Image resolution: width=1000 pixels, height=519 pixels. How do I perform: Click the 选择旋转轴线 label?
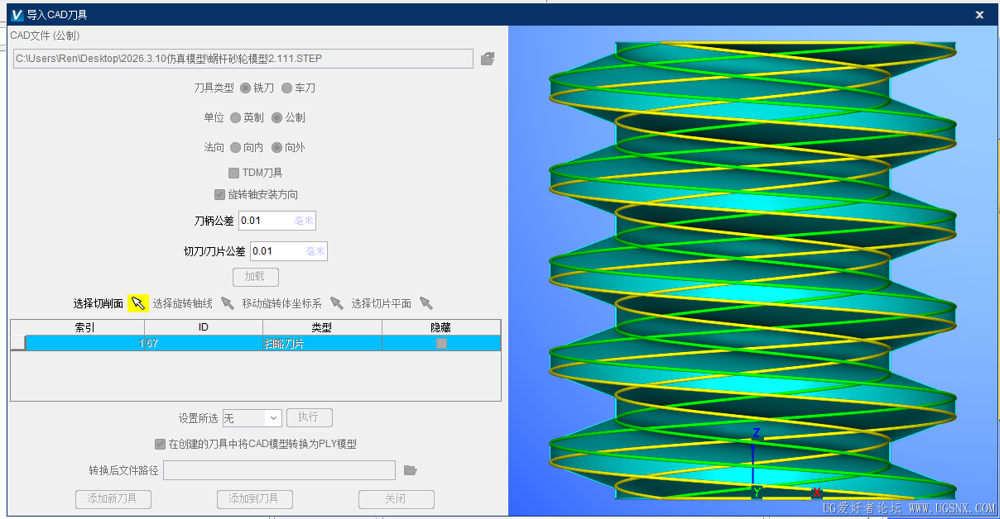182,303
